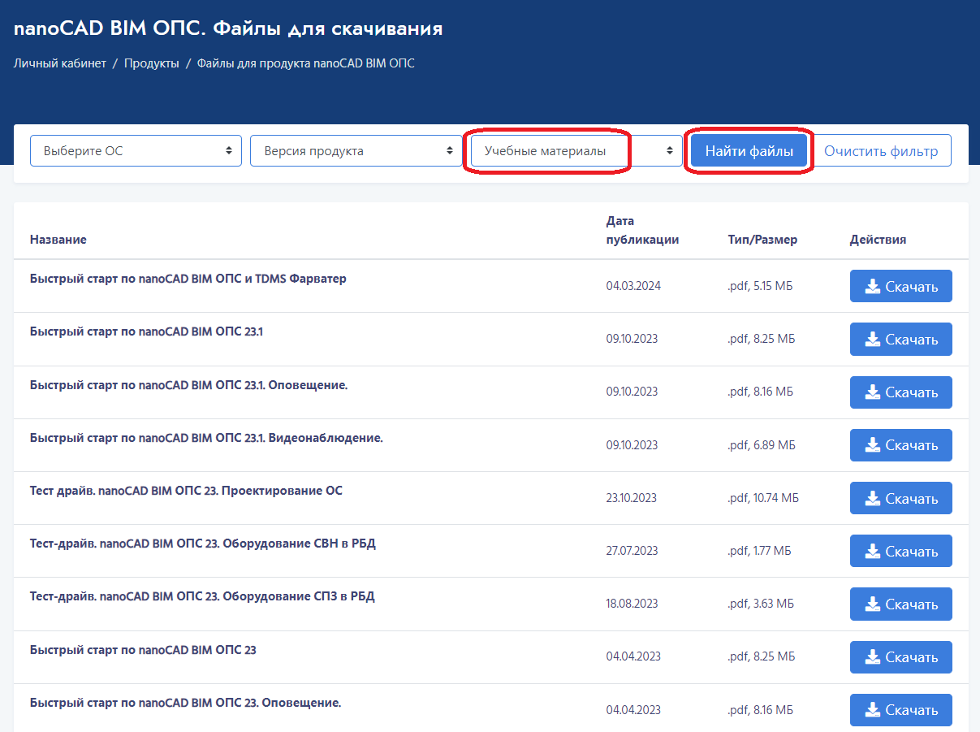Screen dimensions: 980x732
Task: Click the 'Название' column header
Action: [x=58, y=240]
